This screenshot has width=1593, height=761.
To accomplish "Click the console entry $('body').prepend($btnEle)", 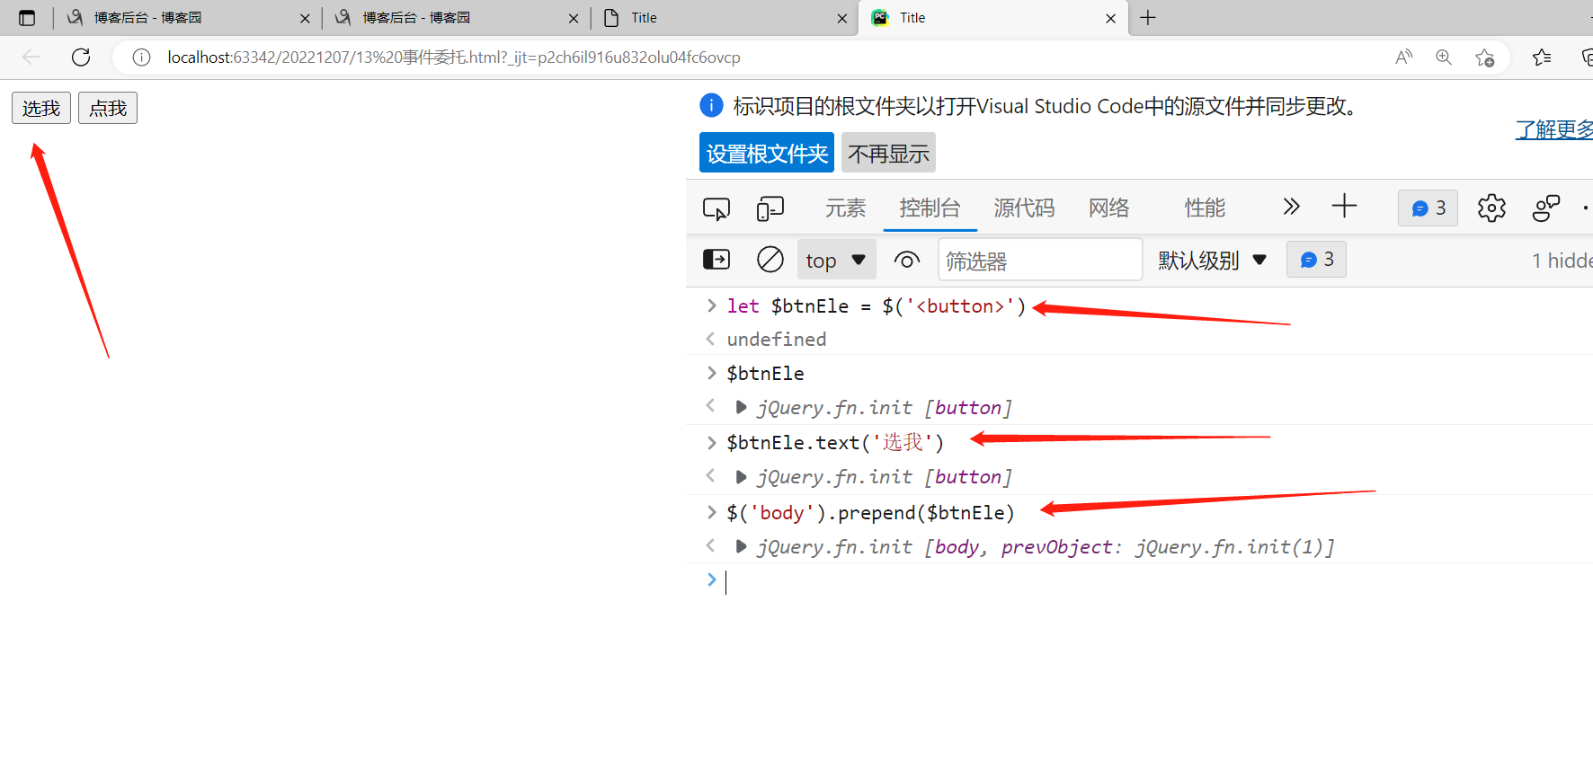I will [x=870, y=512].
